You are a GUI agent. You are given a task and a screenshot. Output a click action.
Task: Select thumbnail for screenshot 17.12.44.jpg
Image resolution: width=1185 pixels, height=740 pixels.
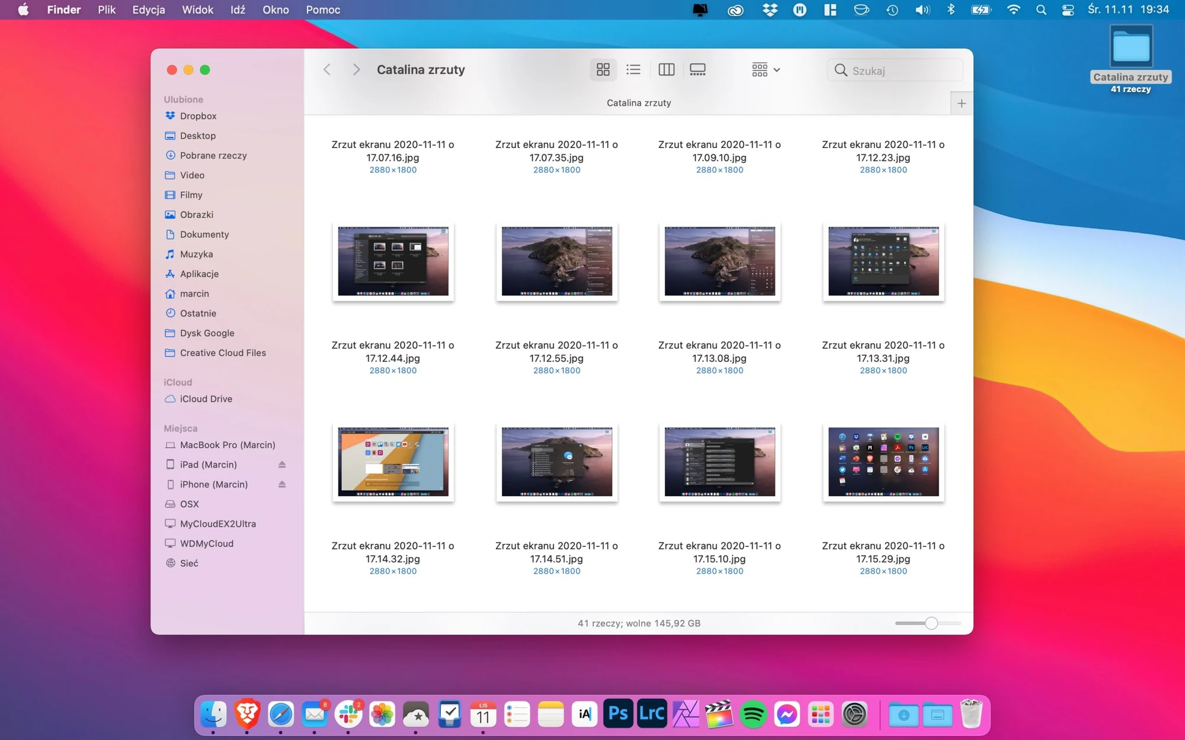(393, 261)
